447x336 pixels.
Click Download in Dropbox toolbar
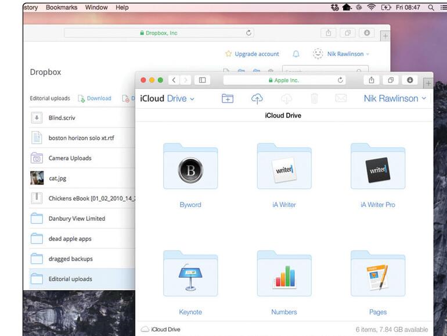(x=95, y=98)
